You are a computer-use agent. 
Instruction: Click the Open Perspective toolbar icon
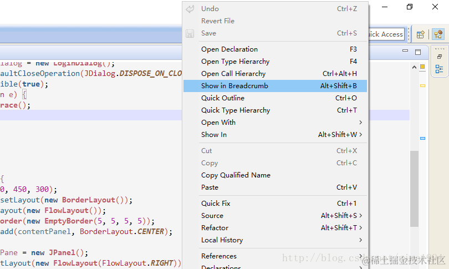pyautogui.click(x=420, y=34)
